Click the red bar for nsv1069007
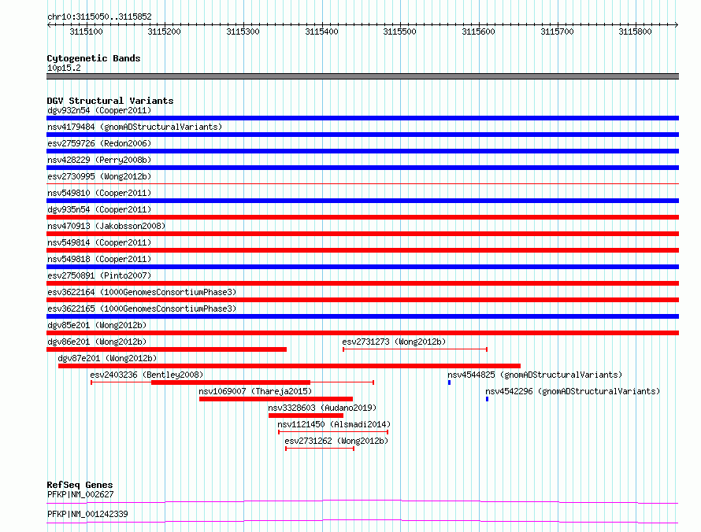The width and height of the screenshot is (701, 532). (276, 399)
